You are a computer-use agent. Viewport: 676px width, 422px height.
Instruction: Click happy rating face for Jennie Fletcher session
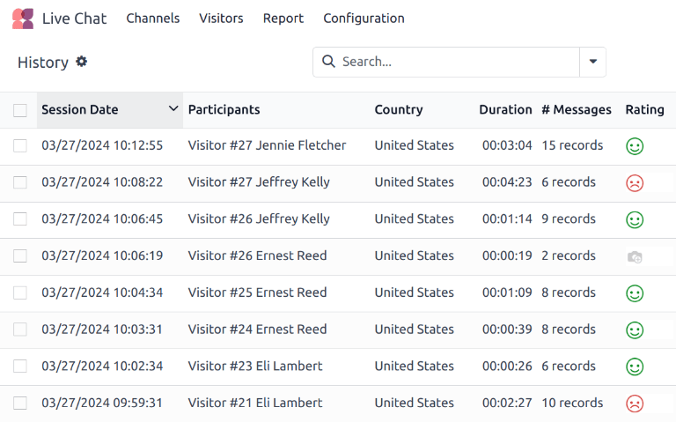point(634,146)
